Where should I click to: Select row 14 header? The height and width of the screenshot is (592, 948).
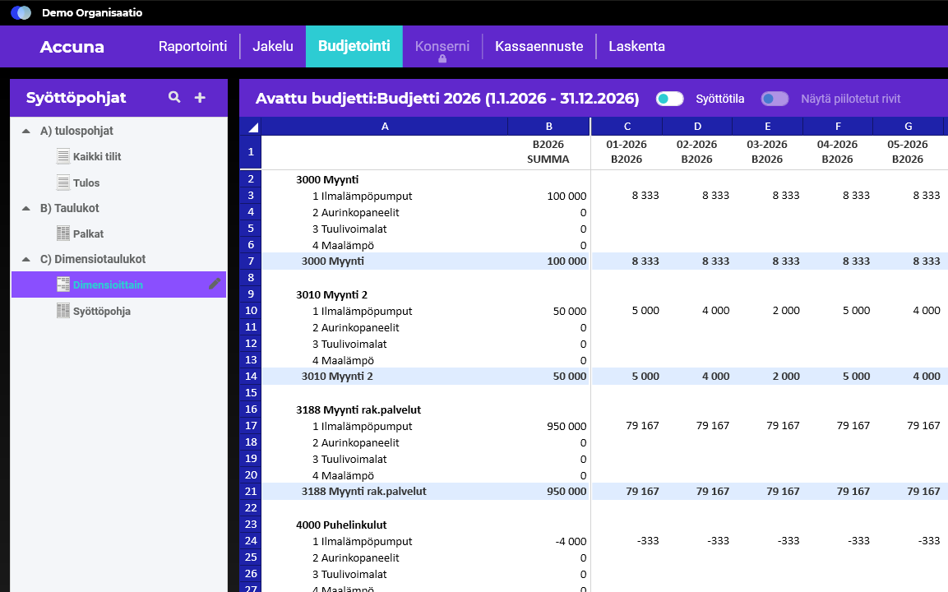point(250,376)
